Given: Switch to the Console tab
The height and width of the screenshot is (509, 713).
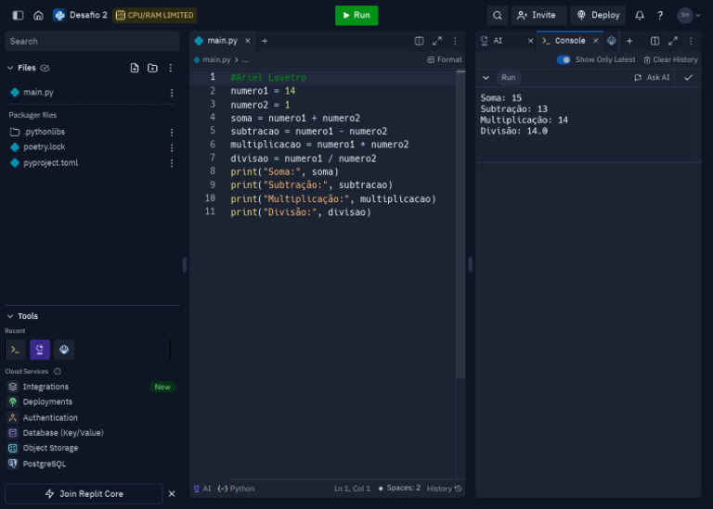Looking at the screenshot, I should coord(569,41).
